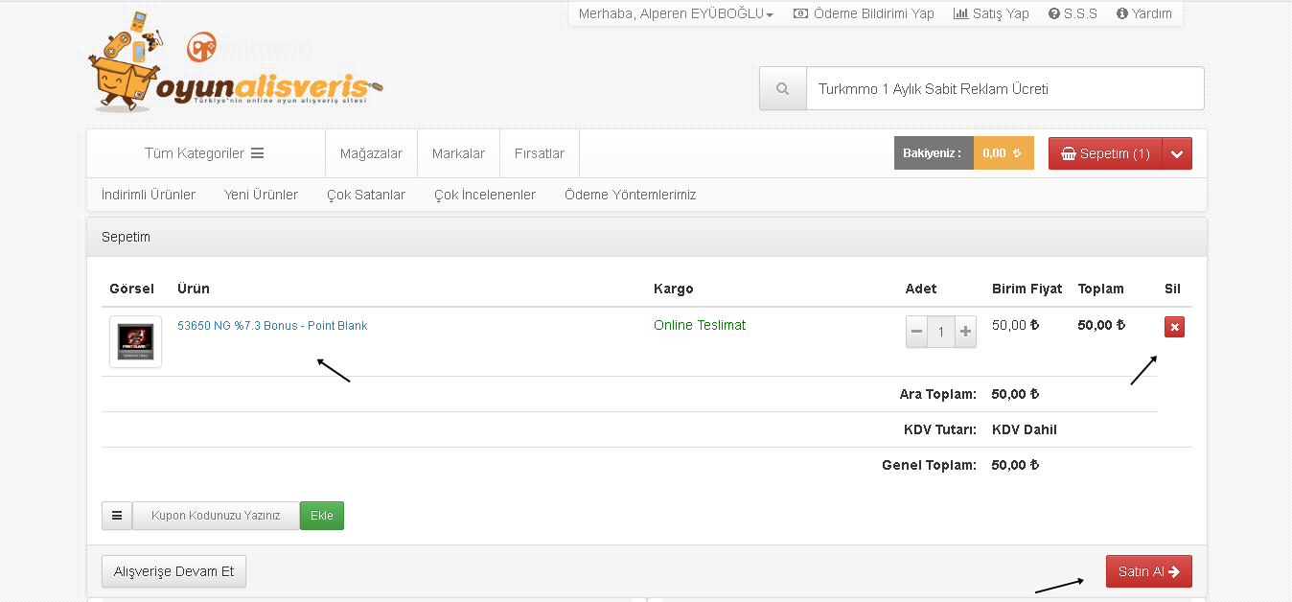The image size is (1292, 602).
Task: Click the 0,00 balance amount
Action: pyautogui.click(x=1003, y=153)
